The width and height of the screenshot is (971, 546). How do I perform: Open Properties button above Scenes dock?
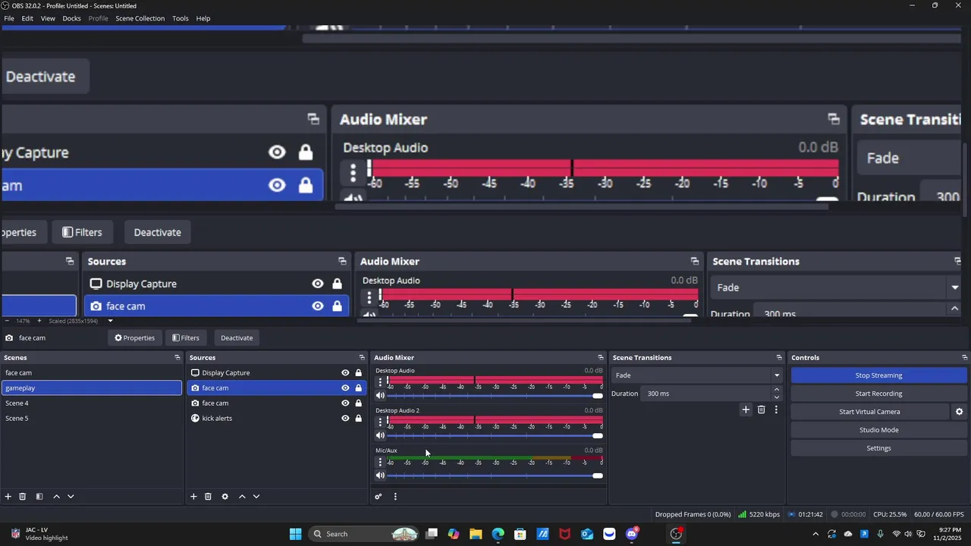pos(134,338)
